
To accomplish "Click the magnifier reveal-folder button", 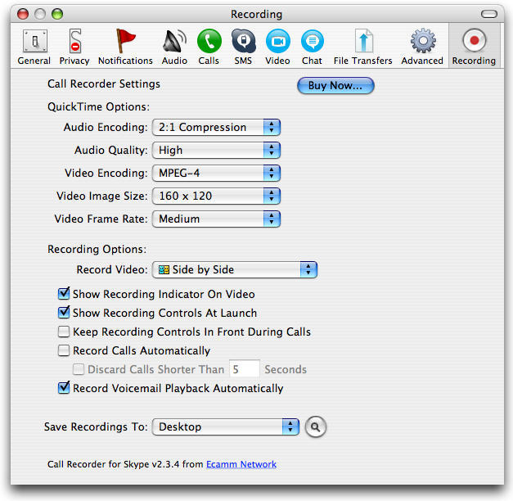I will click(315, 427).
